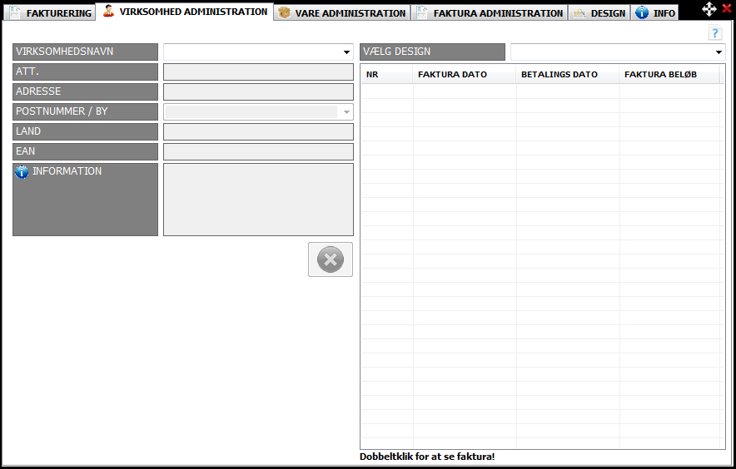Switch to the FAKTURERING tab

[x=50, y=12]
